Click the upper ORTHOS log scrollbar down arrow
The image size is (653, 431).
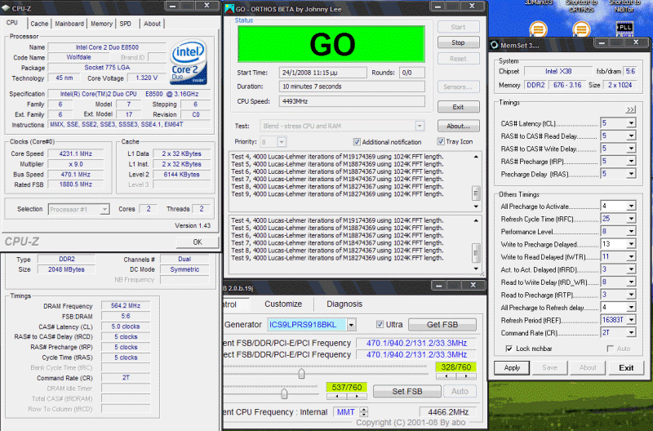[x=476, y=207]
